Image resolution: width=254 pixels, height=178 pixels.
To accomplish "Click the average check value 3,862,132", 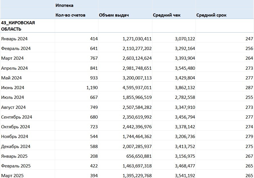I will tap(185, 87).
